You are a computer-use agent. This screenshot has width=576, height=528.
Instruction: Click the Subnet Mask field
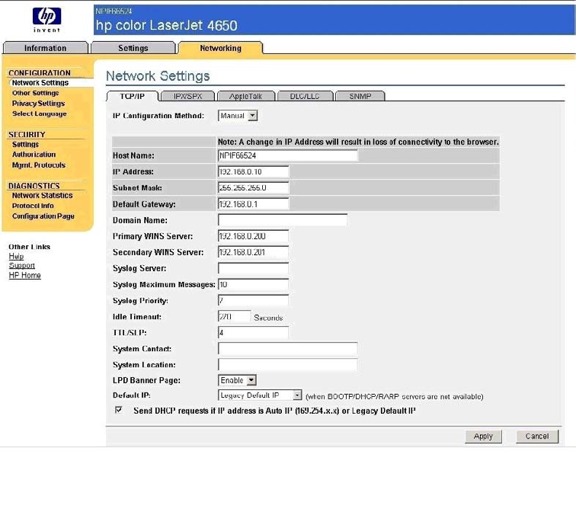(254, 187)
